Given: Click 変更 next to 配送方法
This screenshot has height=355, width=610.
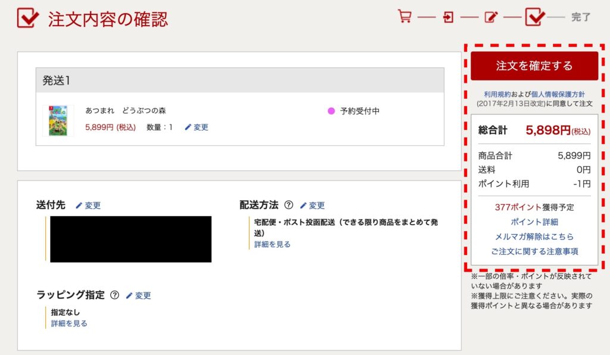Looking at the screenshot, I should (x=312, y=205).
